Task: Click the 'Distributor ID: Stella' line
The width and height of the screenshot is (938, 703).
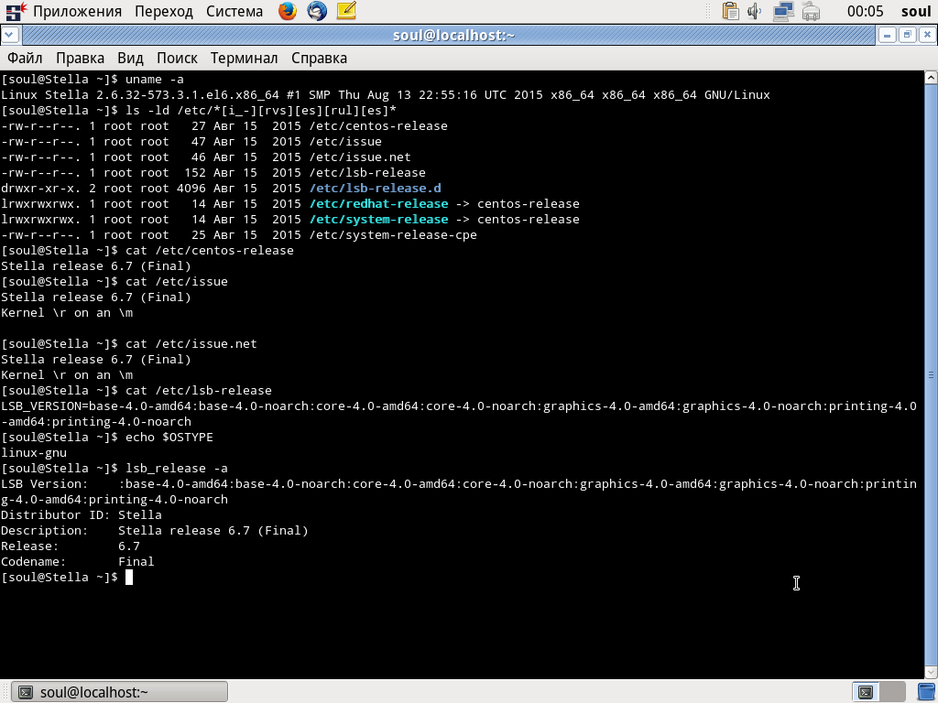Action: (82, 514)
